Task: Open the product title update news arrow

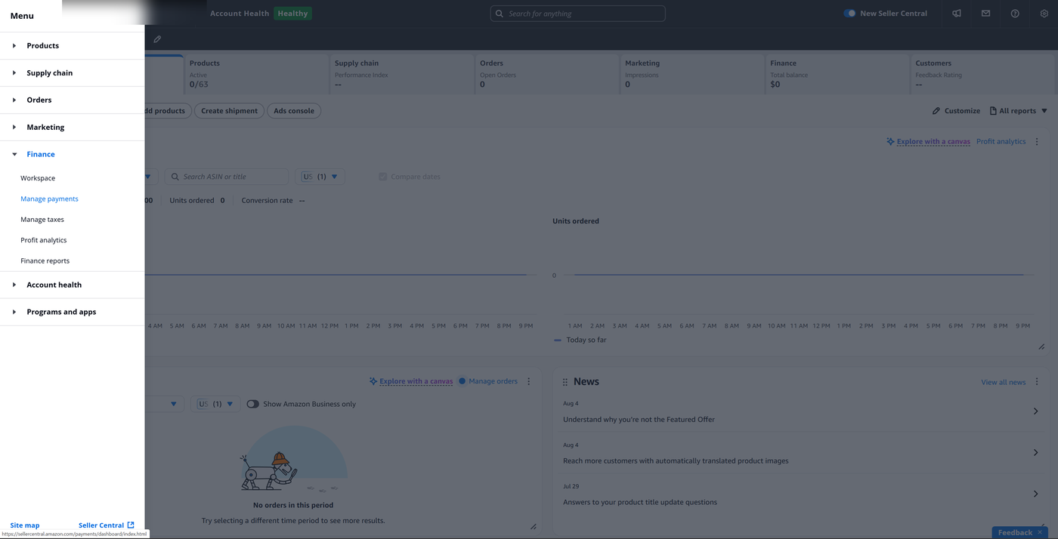Action: 1035,494
